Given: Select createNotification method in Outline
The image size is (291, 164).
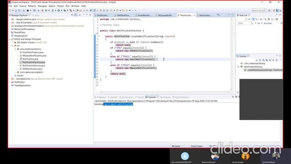Looking at the screenshot, I should tap(264, 70).
